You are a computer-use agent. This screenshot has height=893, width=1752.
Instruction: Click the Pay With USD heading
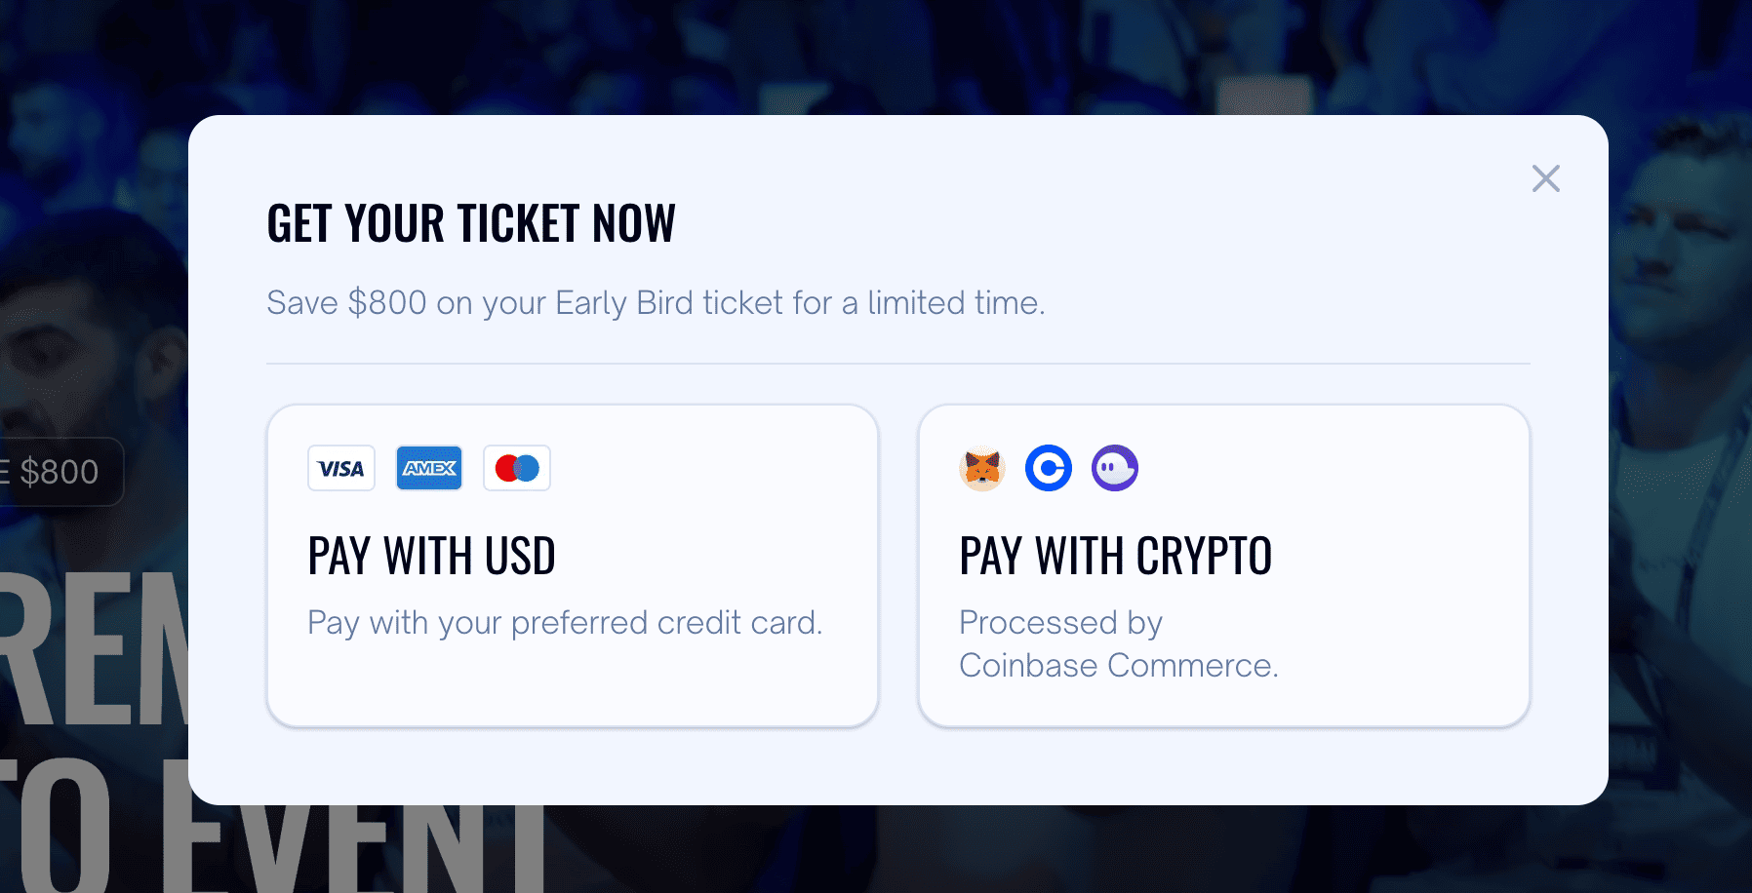431,556
